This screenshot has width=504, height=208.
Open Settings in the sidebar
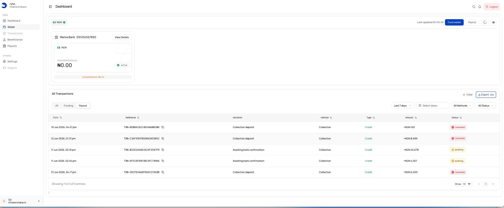(x=20, y=62)
